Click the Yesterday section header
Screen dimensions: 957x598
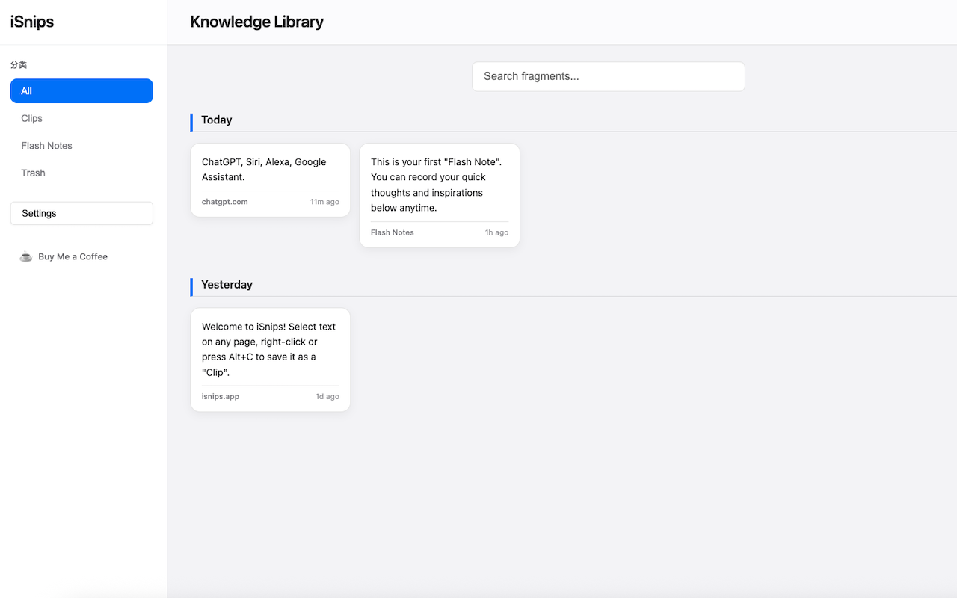point(227,285)
